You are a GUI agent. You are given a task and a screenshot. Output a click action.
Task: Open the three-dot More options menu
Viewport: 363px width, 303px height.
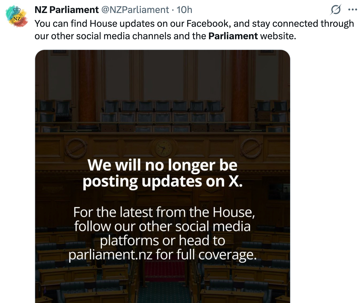[x=353, y=10]
